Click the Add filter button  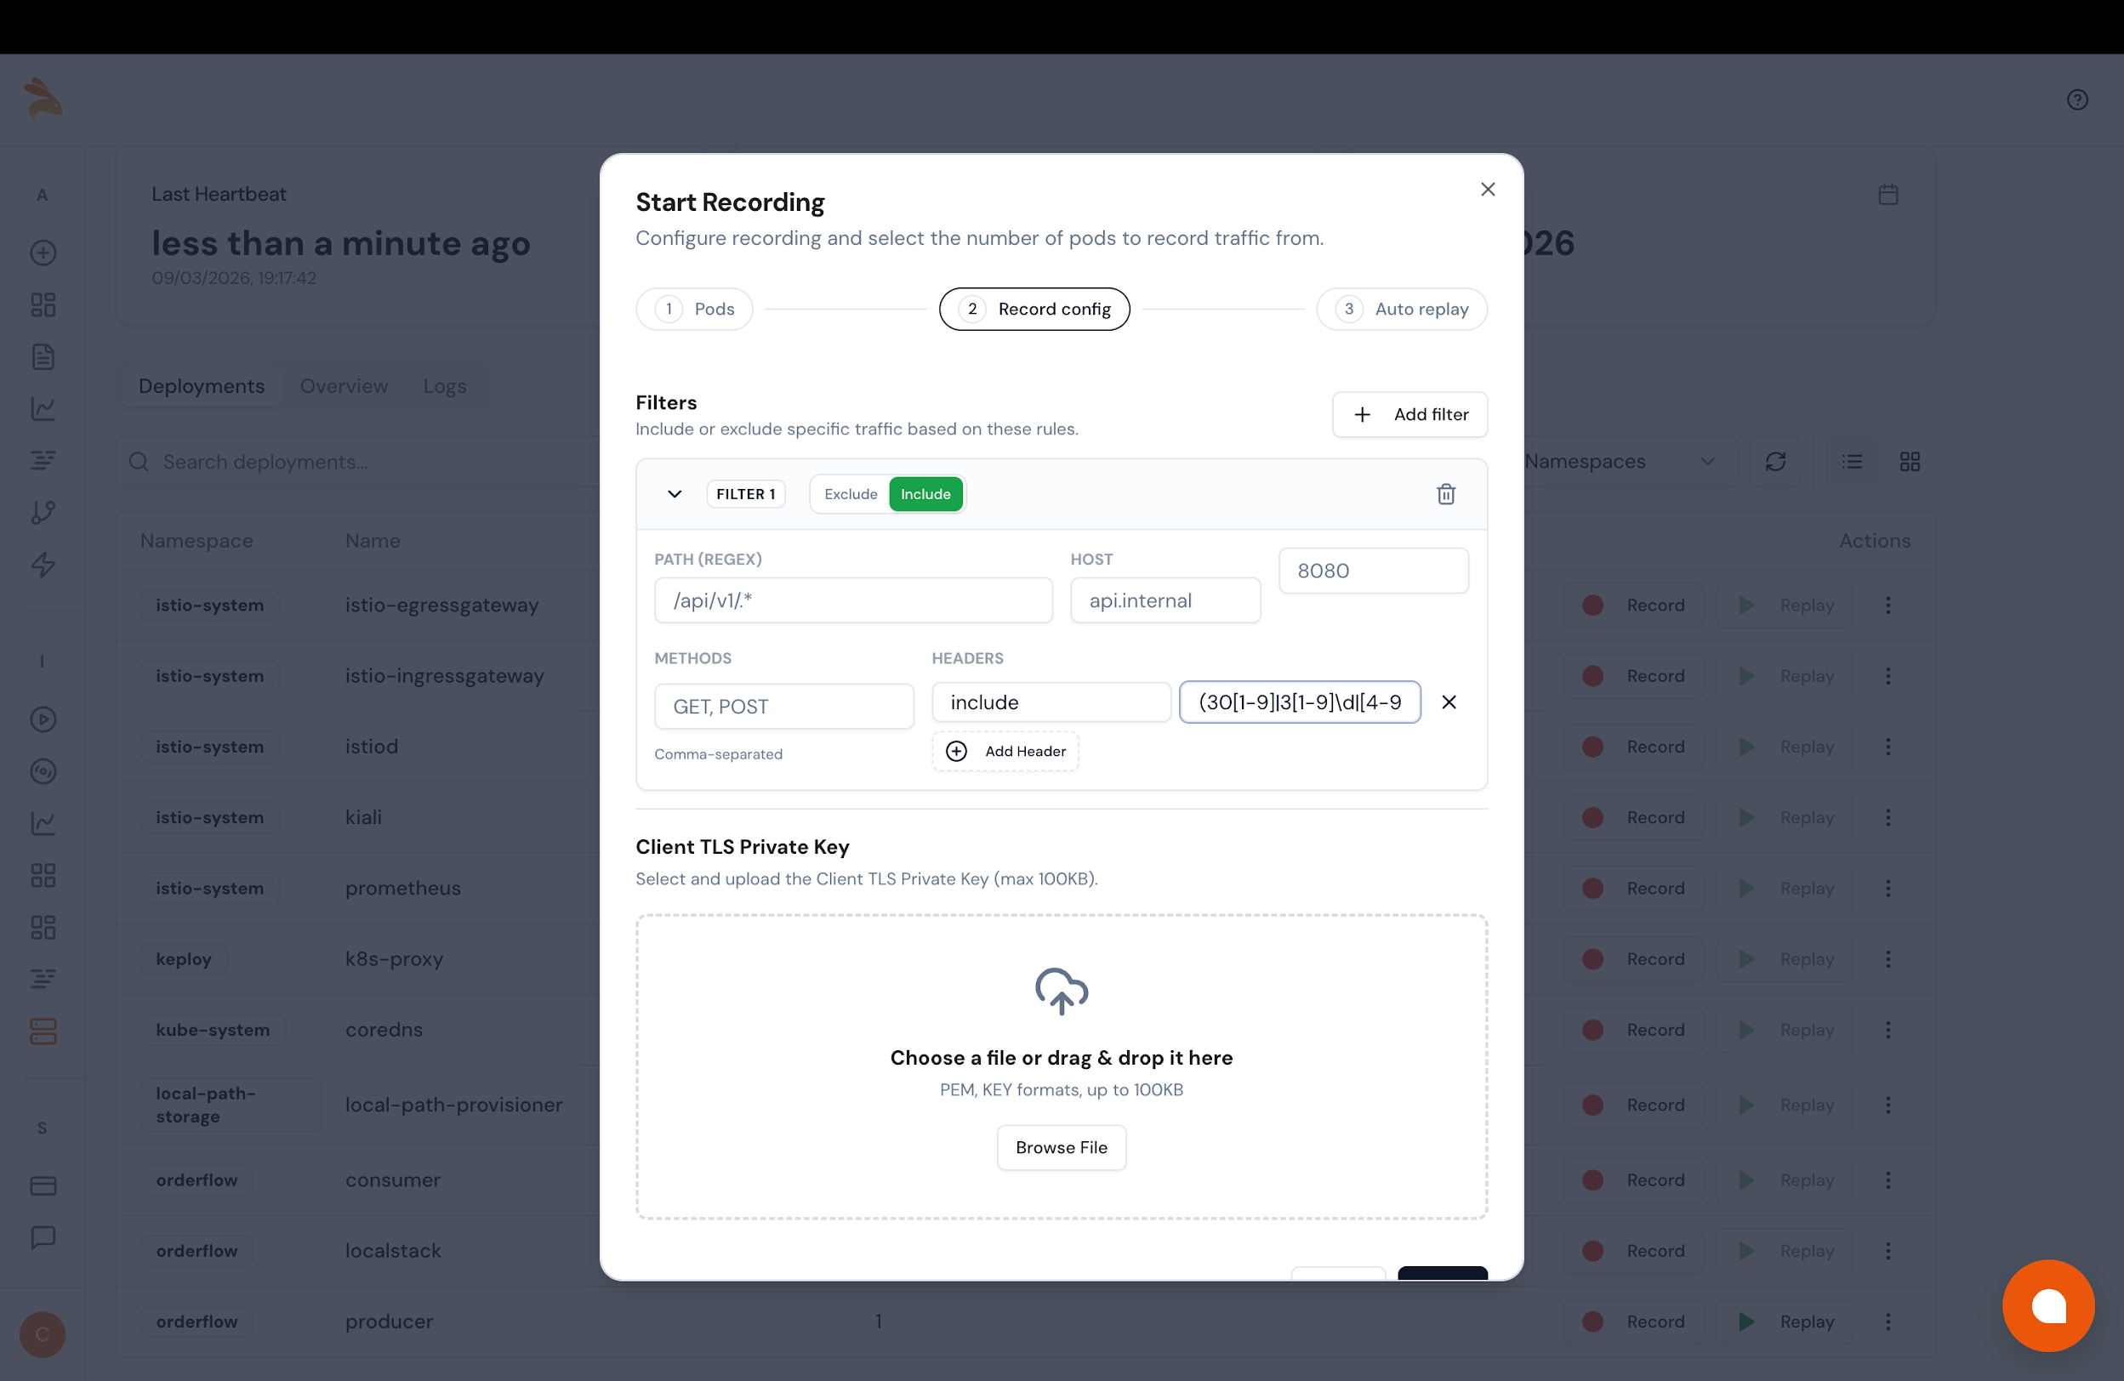pos(1409,414)
